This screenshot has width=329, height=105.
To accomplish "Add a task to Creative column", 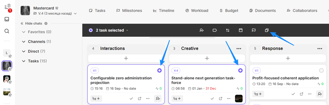I will point(207,58).
